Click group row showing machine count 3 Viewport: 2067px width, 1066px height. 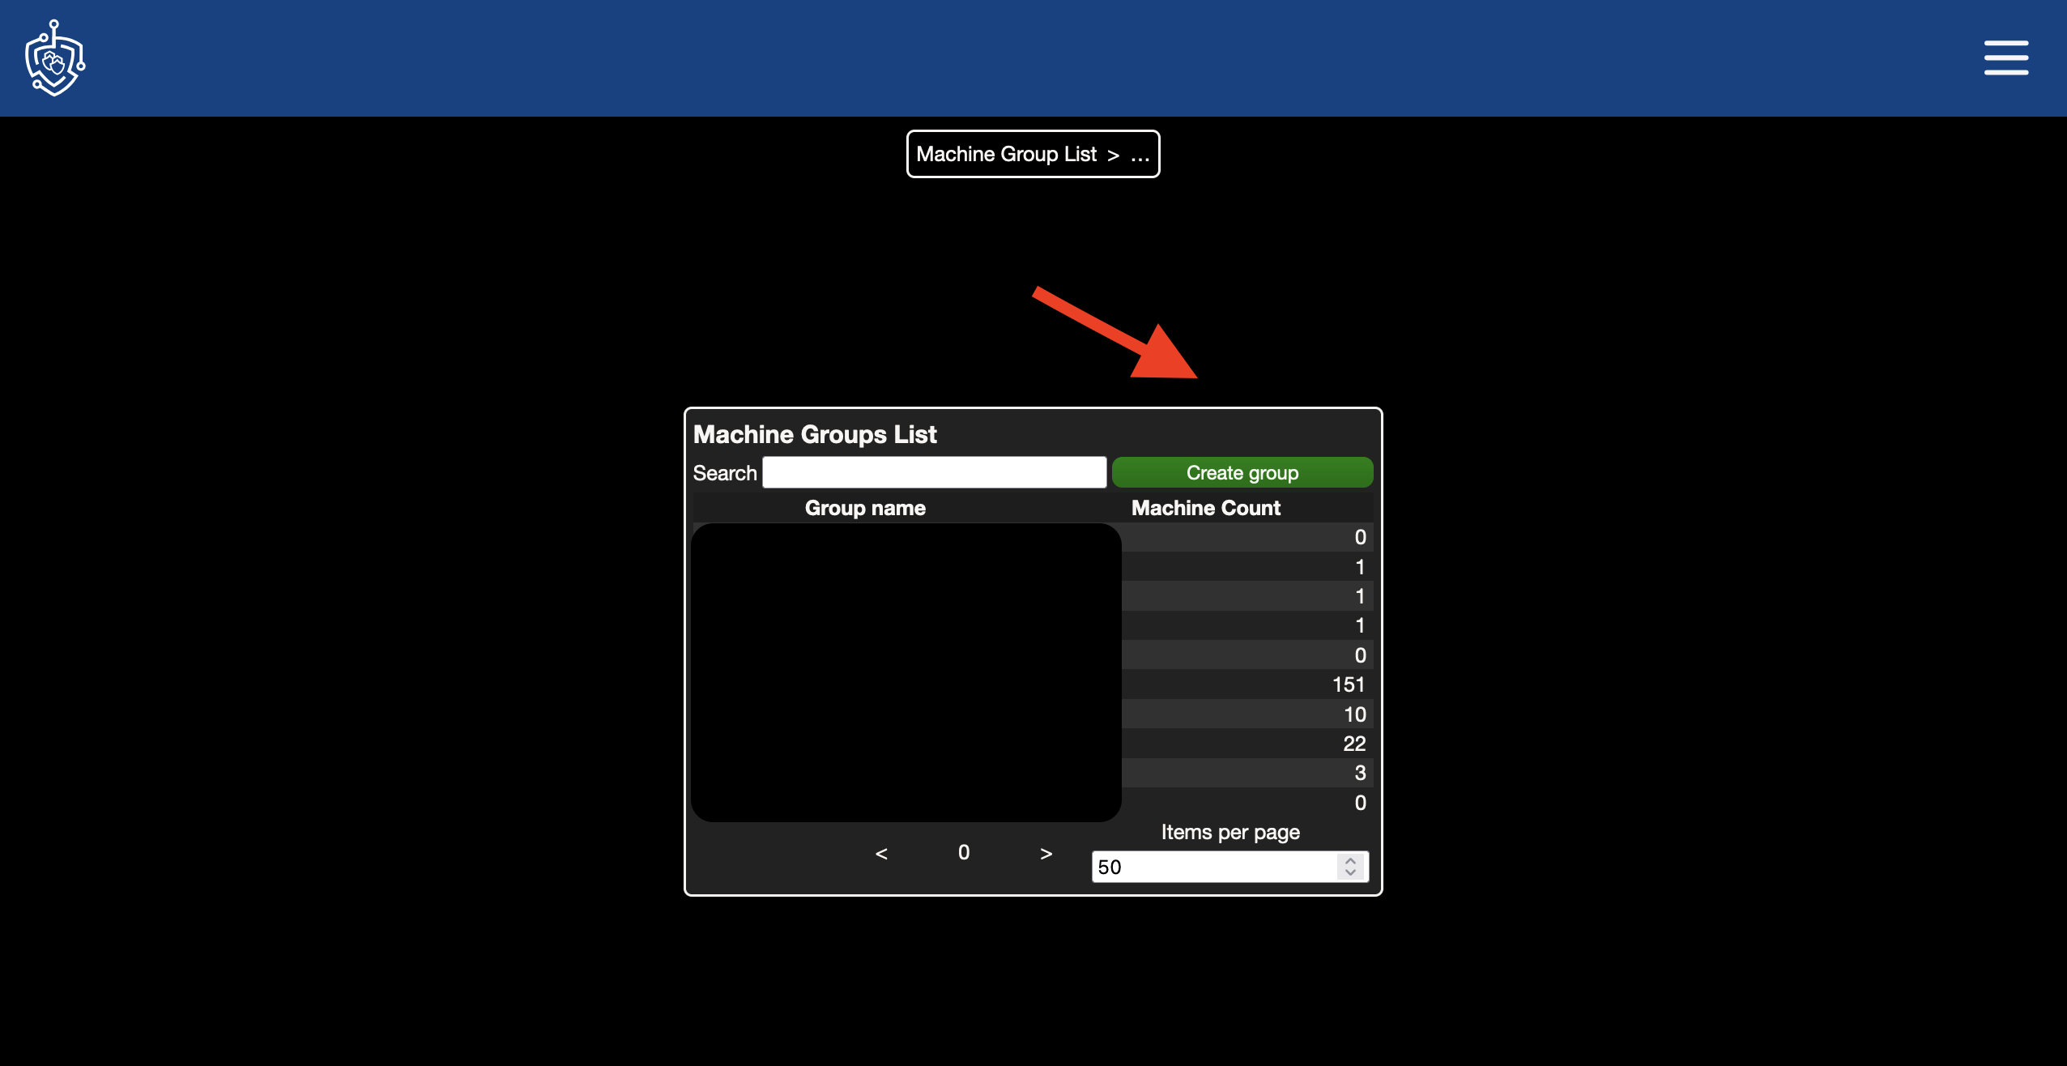1033,774
